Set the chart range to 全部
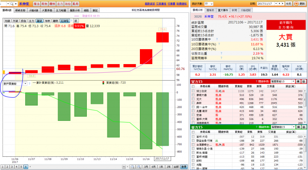 pos(176,167)
